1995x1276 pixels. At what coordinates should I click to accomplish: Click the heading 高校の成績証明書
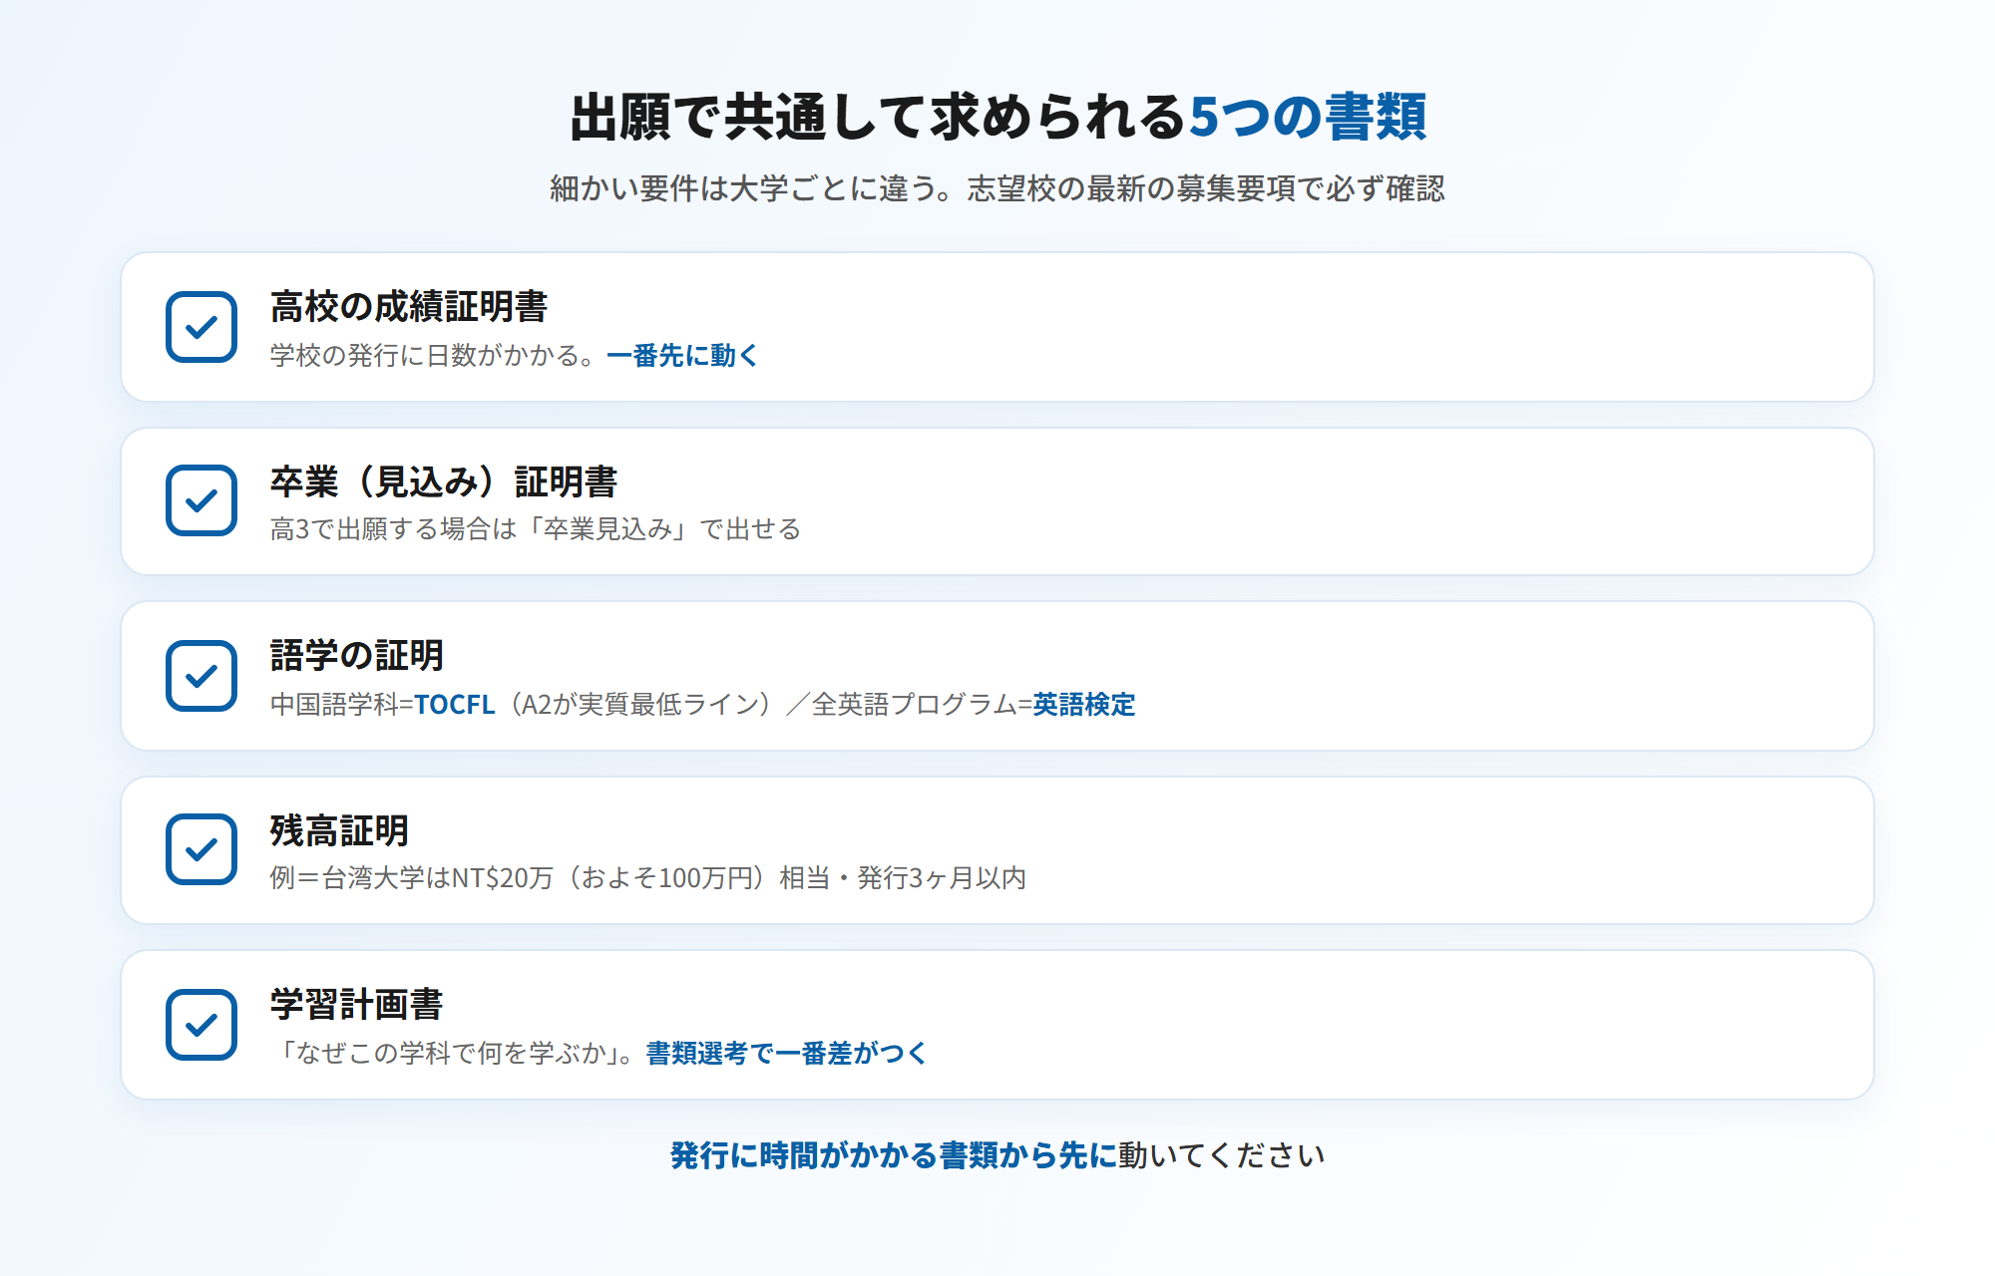click(x=409, y=307)
